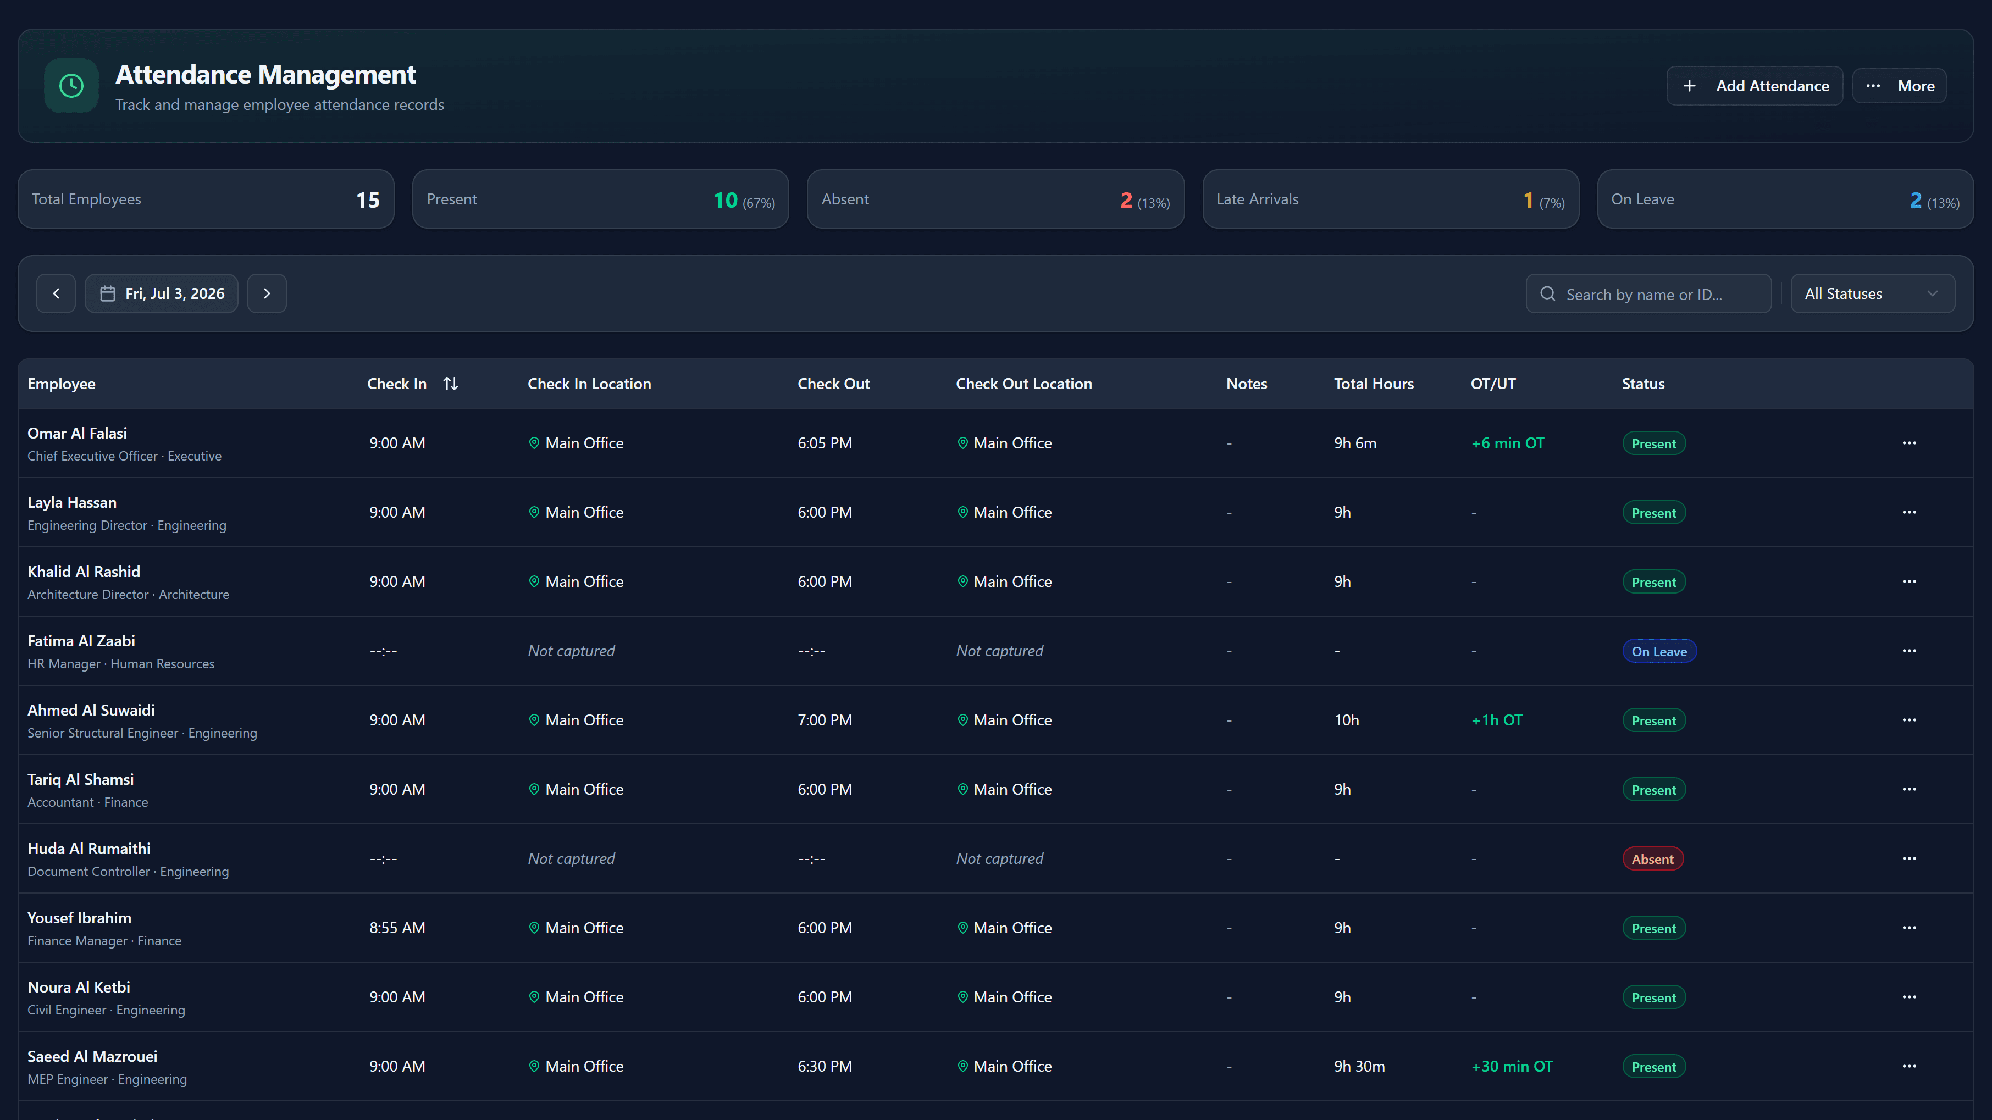
Task: Click the employee name Noura Al Ketbi
Action: [x=79, y=987]
